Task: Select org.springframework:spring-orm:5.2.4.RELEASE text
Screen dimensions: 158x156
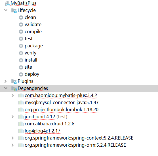Action: point(75,145)
